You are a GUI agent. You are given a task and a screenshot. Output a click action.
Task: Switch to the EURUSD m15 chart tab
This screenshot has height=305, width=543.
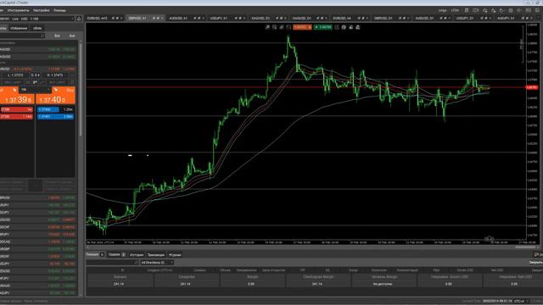tap(104, 18)
